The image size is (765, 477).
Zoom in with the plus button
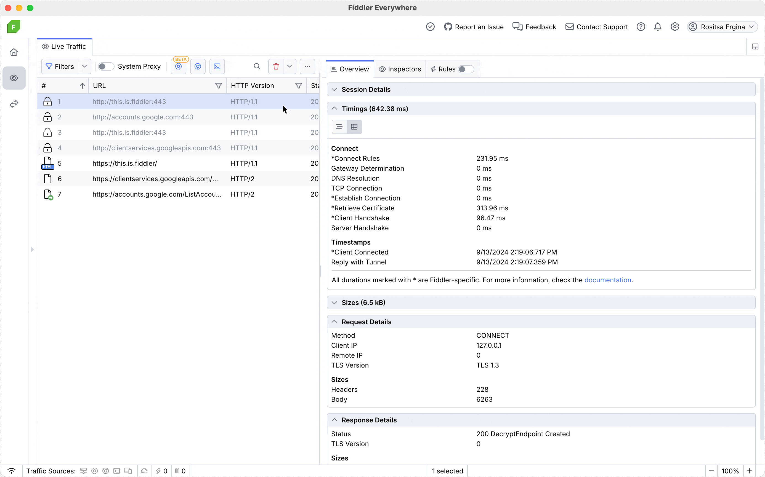point(750,471)
